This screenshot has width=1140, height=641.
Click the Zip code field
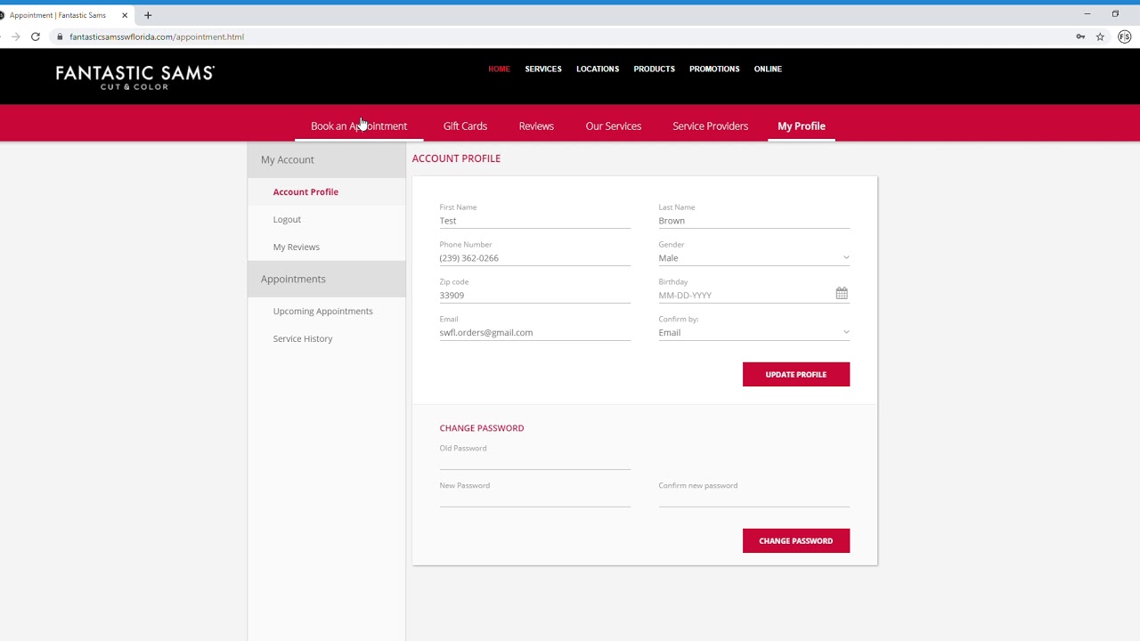click(534, 296)
